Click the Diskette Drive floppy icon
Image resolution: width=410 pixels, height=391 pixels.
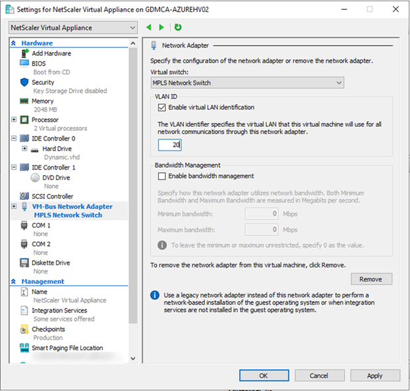coord(24,263)
